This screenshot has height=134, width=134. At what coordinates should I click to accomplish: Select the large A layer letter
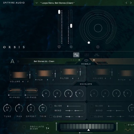12,61
